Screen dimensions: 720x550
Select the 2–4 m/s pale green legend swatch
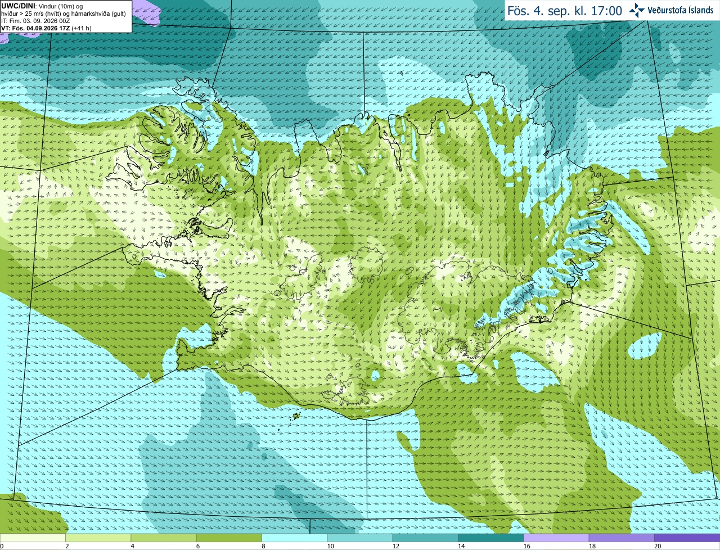[98, 538]
